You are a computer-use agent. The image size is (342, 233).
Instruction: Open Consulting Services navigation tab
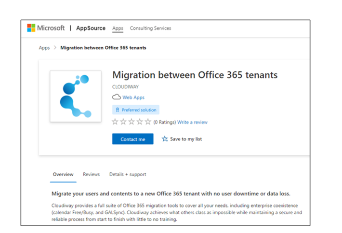(x=150, y=28)
